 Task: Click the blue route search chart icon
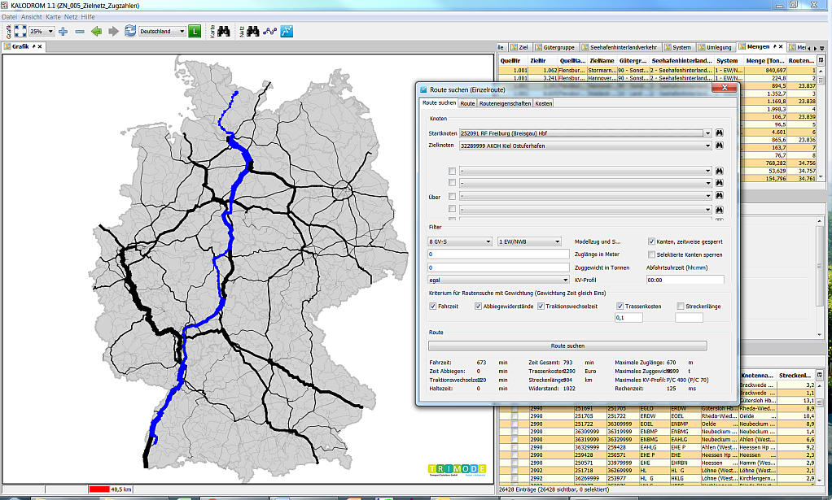(287, 31)
